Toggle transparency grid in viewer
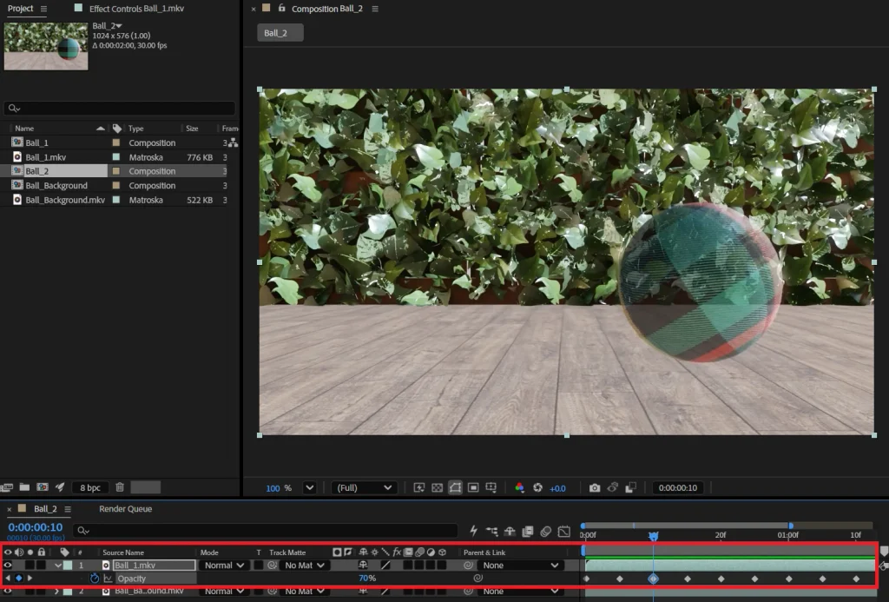 (x=438, y=488)
